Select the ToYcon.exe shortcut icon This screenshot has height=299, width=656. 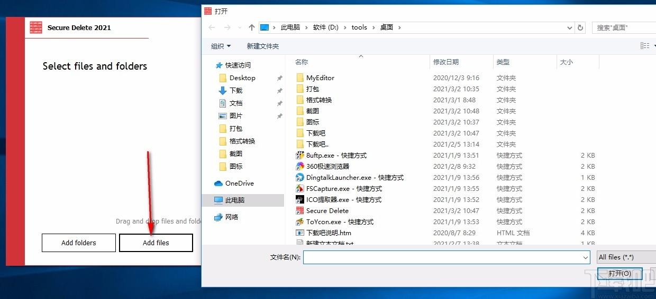[x=300, y=221]
